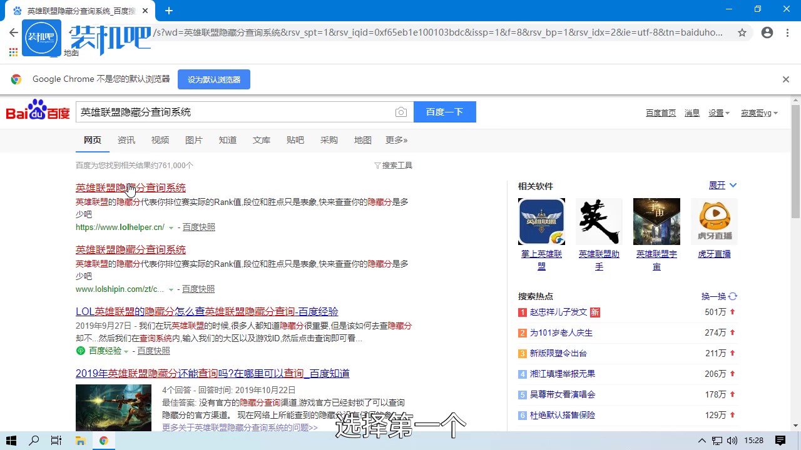Open the 掌上英雄联盟 app icon
Viewport: 801px width, 450px height.
pyautogui.click(x=541, y=221)
